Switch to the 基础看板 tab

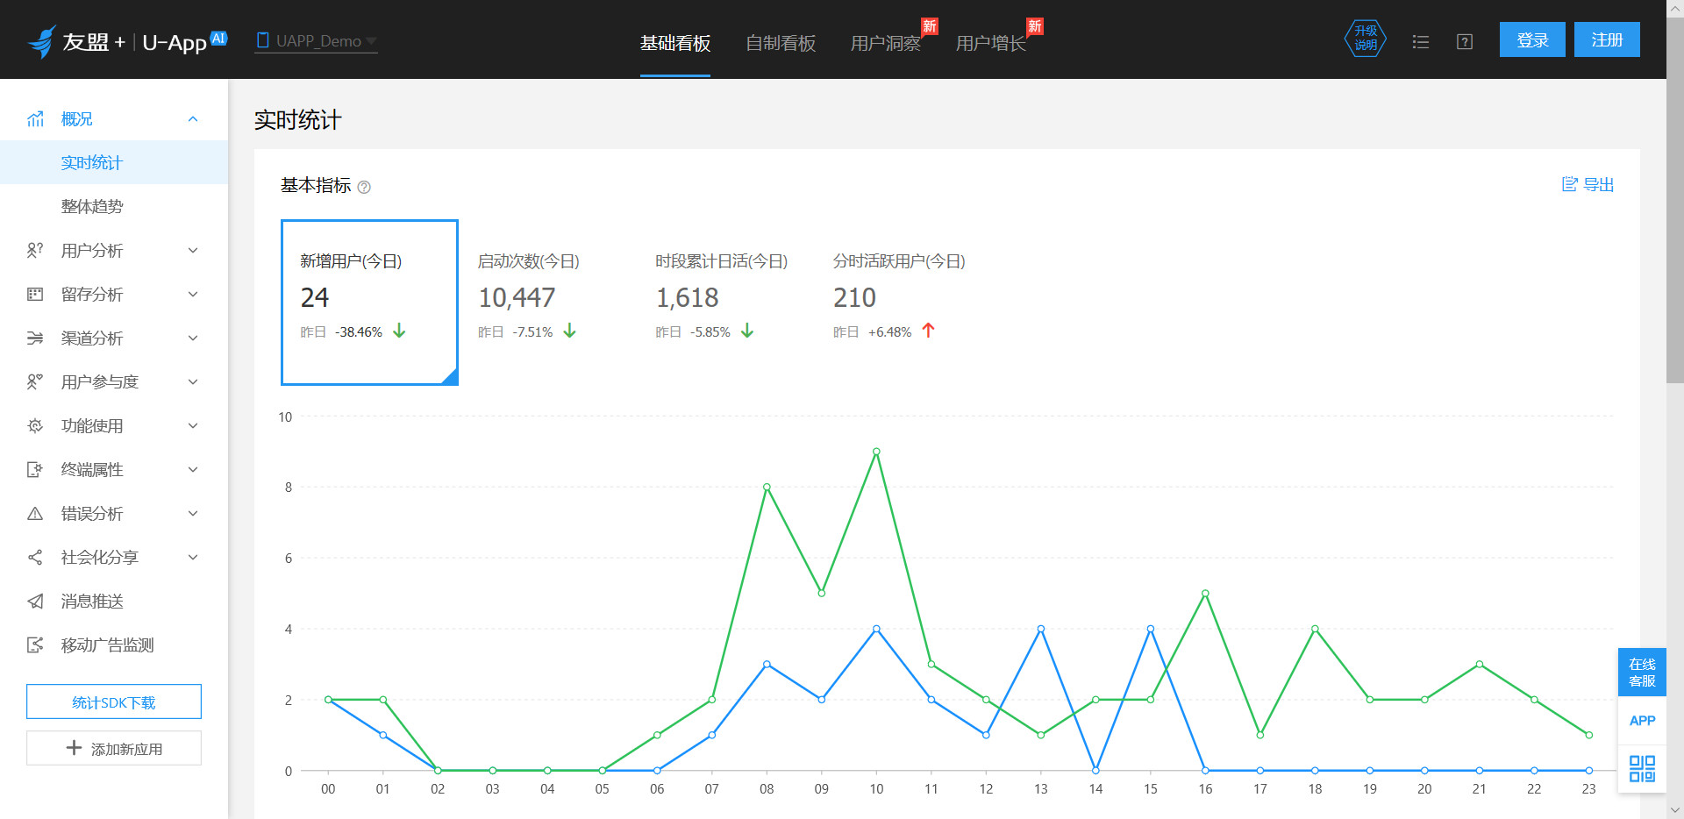pyautogui.click(x=674, y=43)
